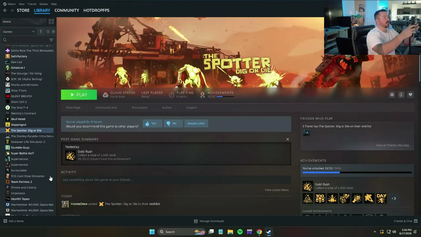The height and width of the screenshot is (237, 421).
Task: Click the achievements star icon in header
Action: coord(203,95)
